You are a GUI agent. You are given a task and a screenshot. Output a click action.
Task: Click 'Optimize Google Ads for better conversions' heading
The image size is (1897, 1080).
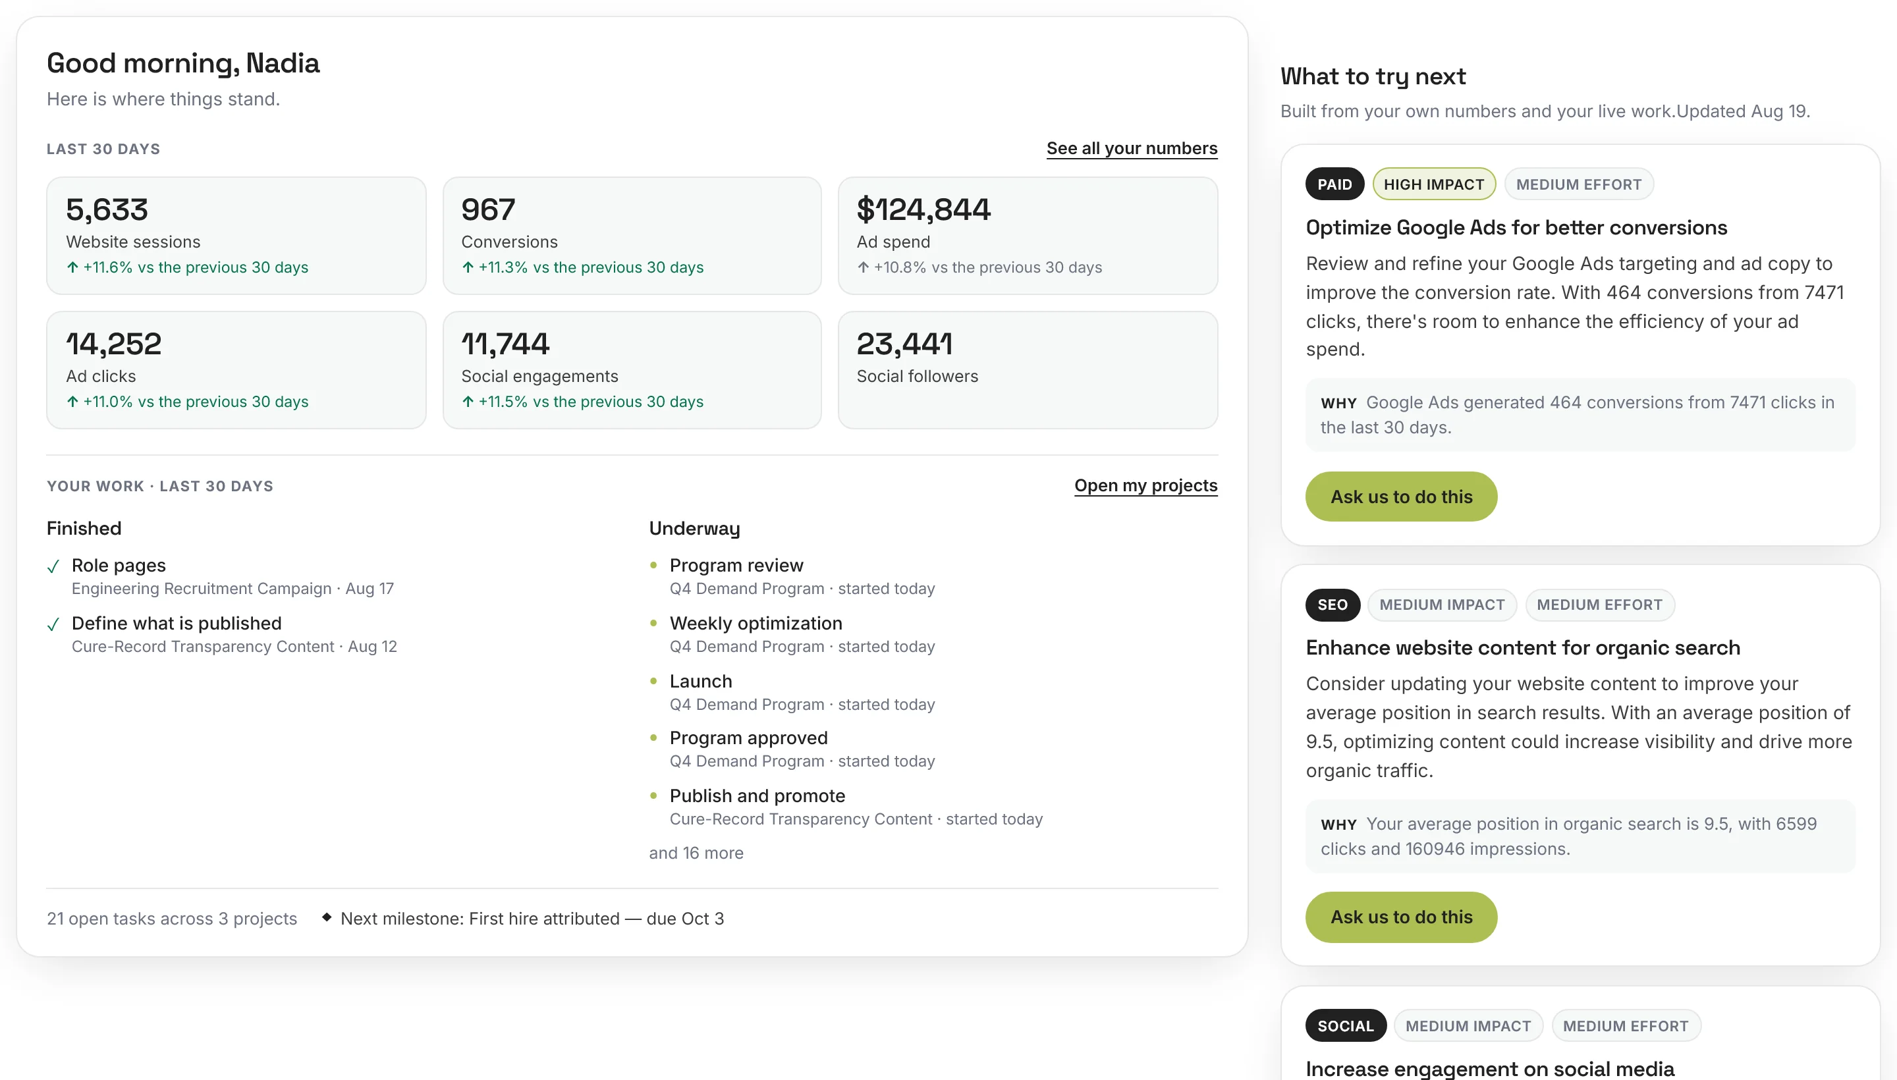pyautogui.click(x=1516, y=227)
